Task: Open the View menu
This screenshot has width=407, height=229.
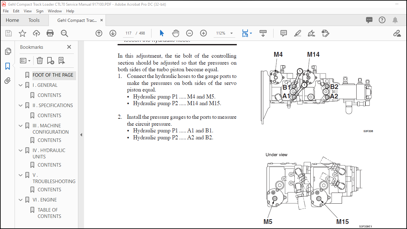Action: (28, 11)
